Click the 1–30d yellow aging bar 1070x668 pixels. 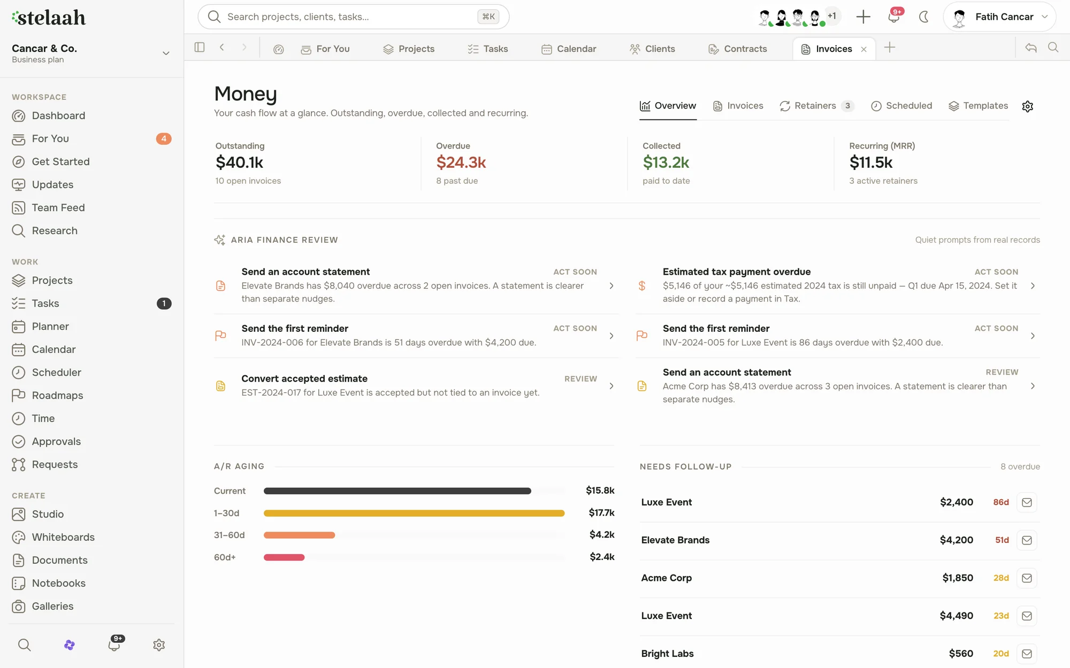pos(414,514)
